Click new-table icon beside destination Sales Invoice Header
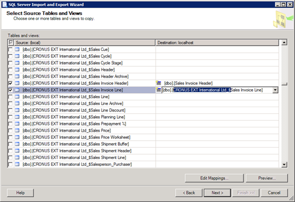This screenshot has height=202, width=295. [158, 83]
